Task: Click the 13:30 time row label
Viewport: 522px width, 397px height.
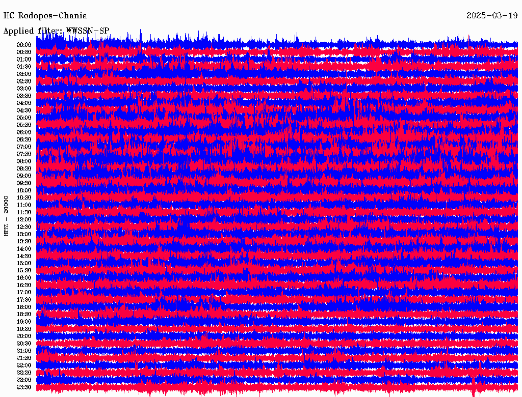Action: 24,241
